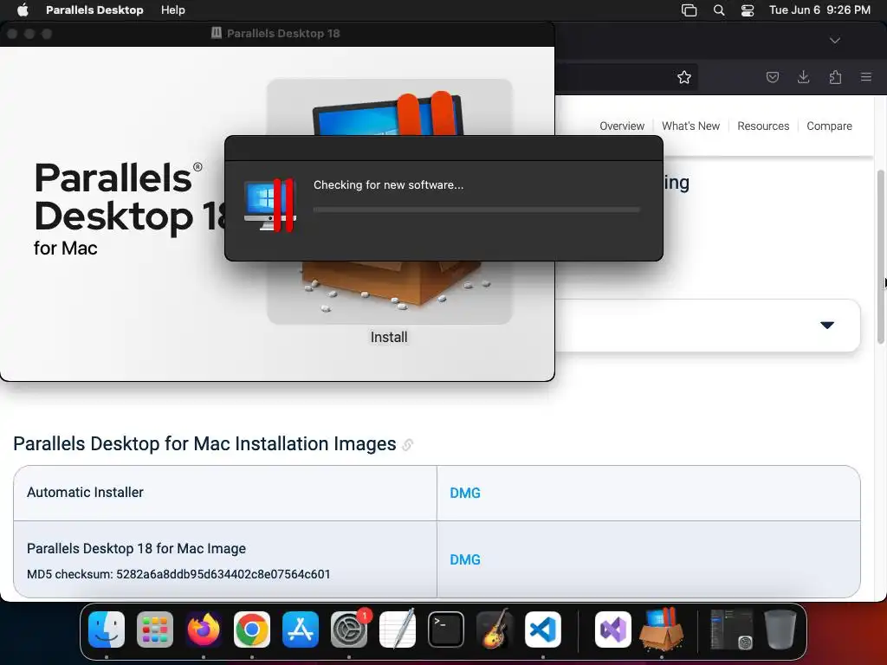Click Automatic Installer row text

[85, 493]
